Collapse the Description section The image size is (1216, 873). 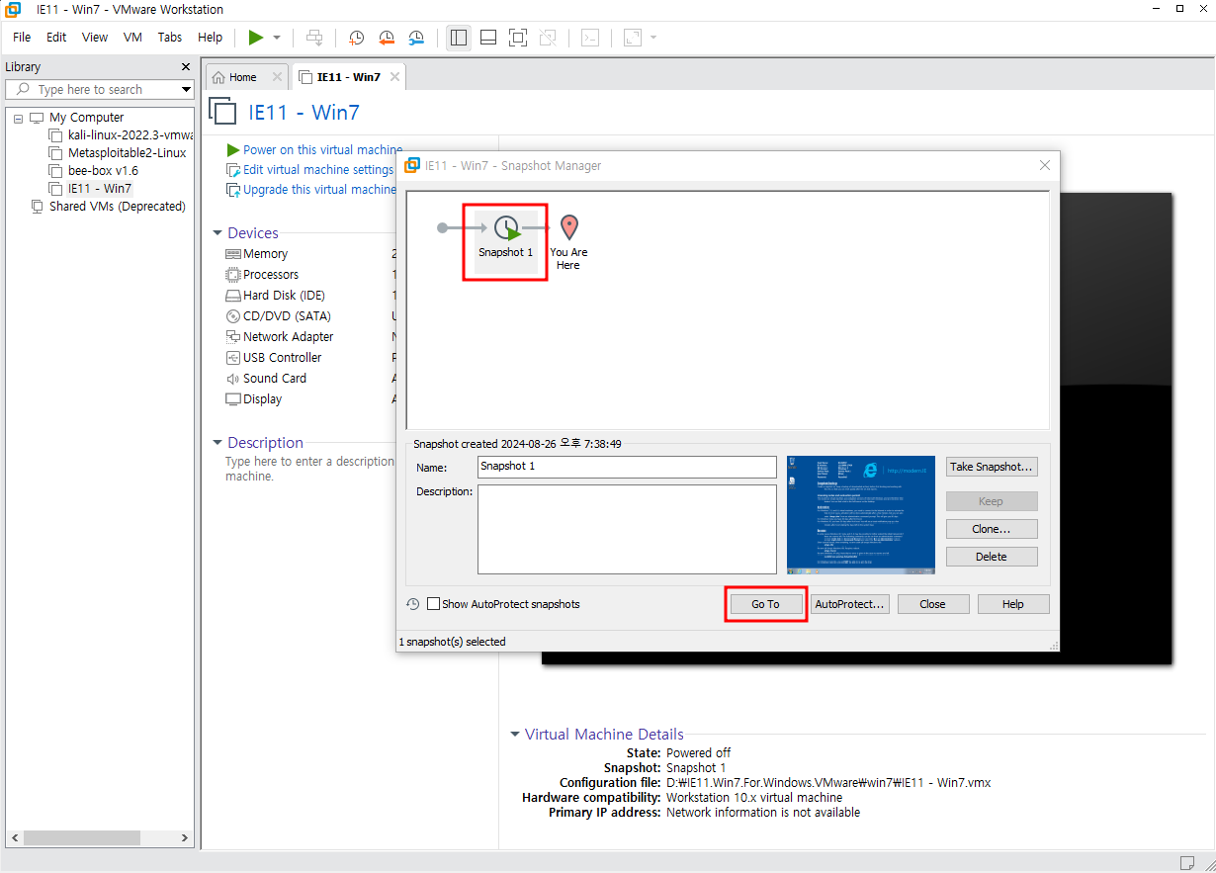pos(217,443)
